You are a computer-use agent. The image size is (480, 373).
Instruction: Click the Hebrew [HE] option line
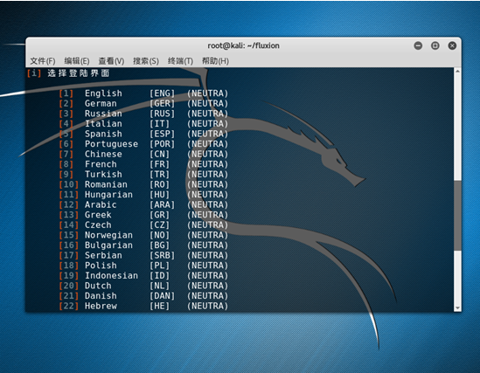point(143,306)
